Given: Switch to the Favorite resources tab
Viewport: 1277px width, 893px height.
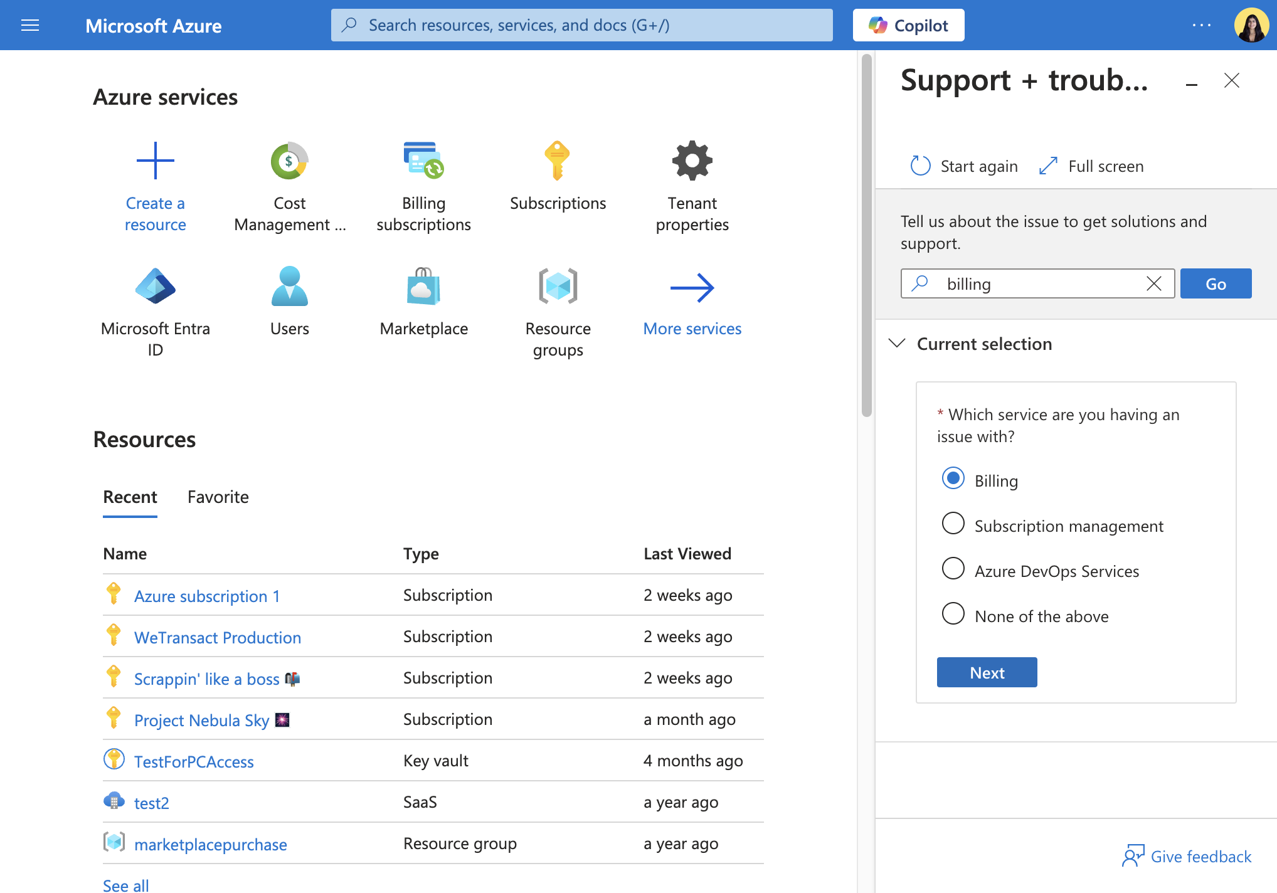Looking at the screenshot, I should pos(218,497).
